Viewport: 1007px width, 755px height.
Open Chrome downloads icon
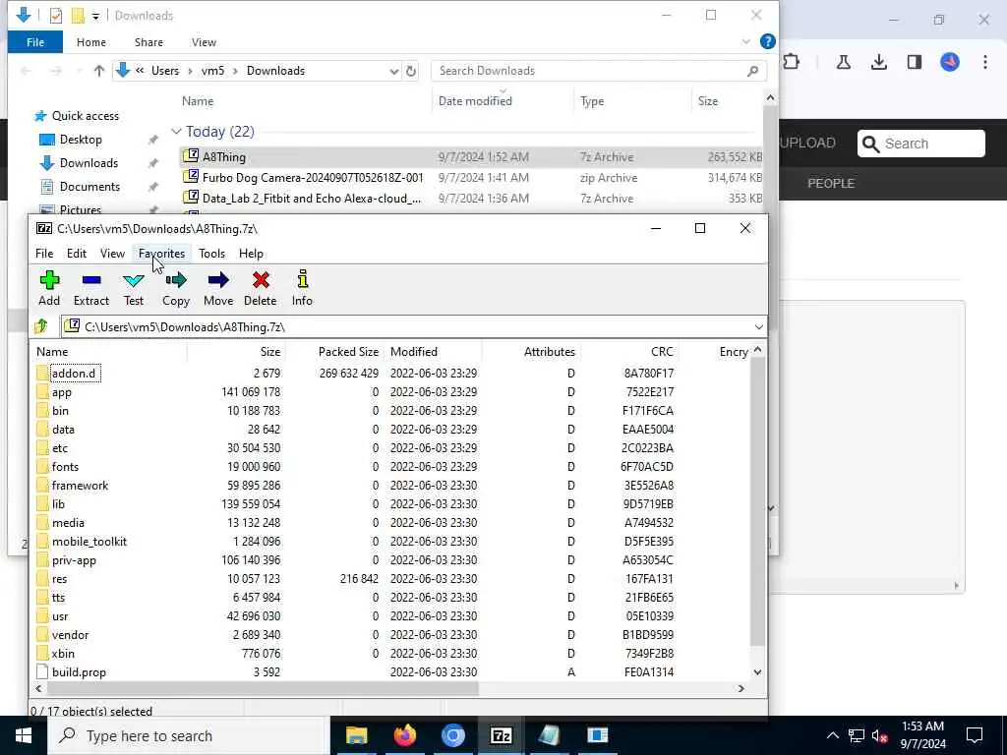click(878, 62)
